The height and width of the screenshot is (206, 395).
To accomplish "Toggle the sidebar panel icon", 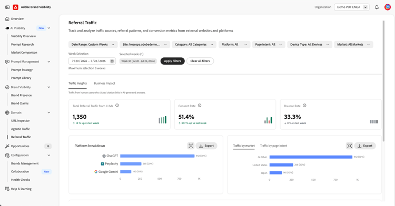I will (x=7, y=7).
